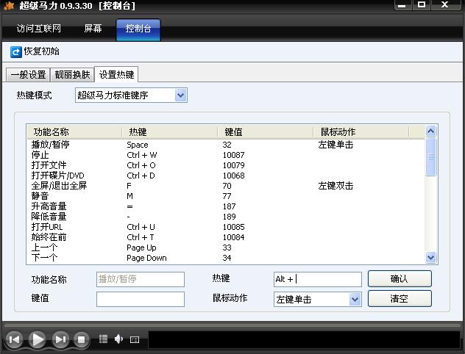Select the 全屏/退出全屏 row
The height and width of the screenshot is (354, 465).
point(225,186)
